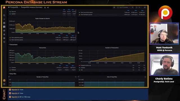The image size is (180, 101).
Task: Click the refresh dashboard icon
Action: point(136,7)
